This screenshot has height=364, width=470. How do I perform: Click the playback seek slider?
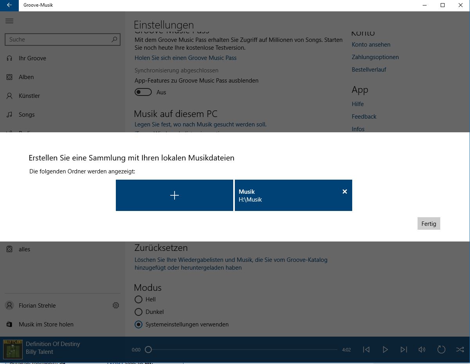[x=241, y=350]
